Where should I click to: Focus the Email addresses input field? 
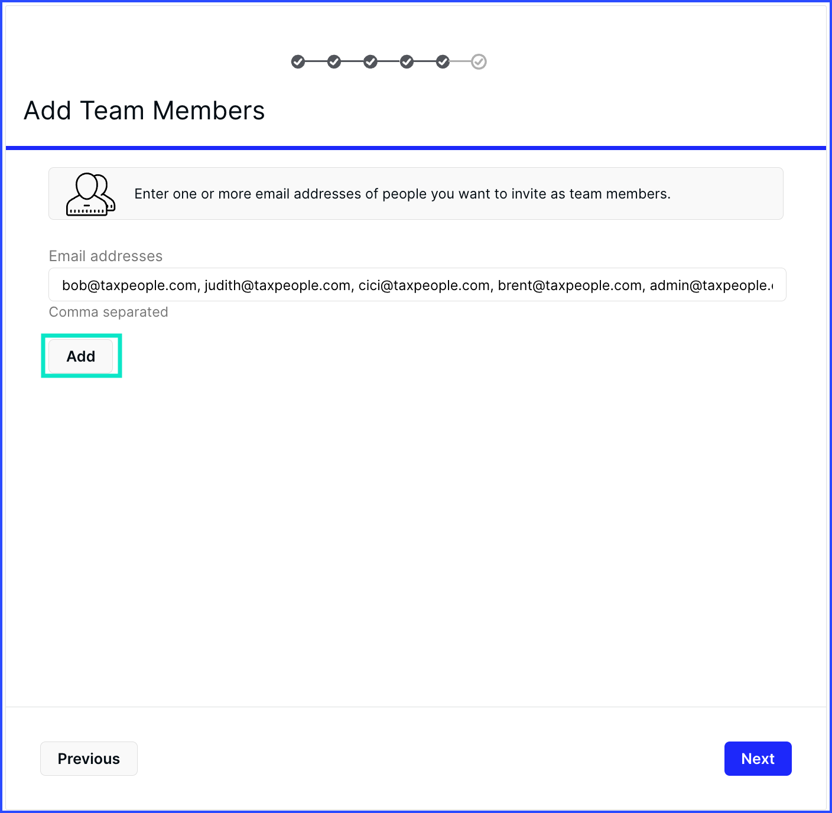click(x=417, y=285)
